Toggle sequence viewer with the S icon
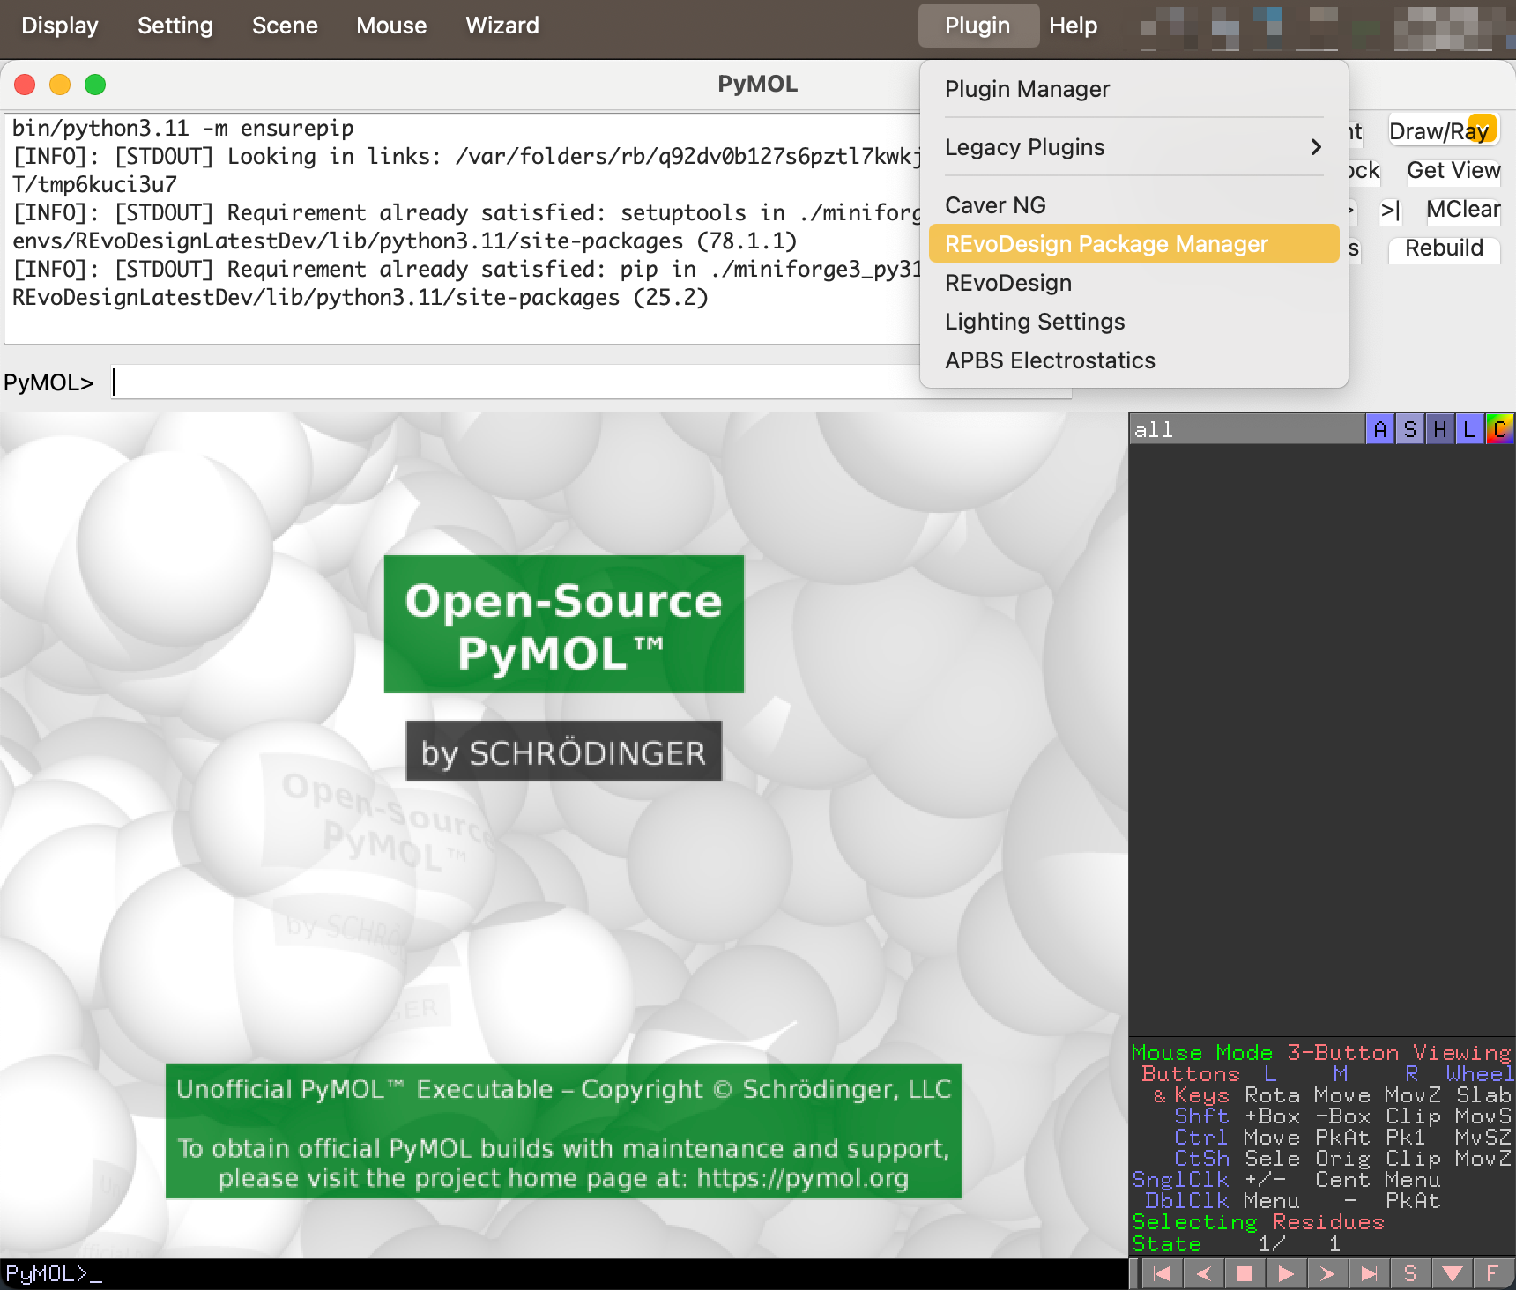This screenshot has height=1290, width=1516. pos(1409,1273)
